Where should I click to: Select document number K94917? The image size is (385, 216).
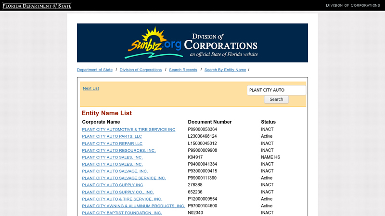tap(195, 157)
